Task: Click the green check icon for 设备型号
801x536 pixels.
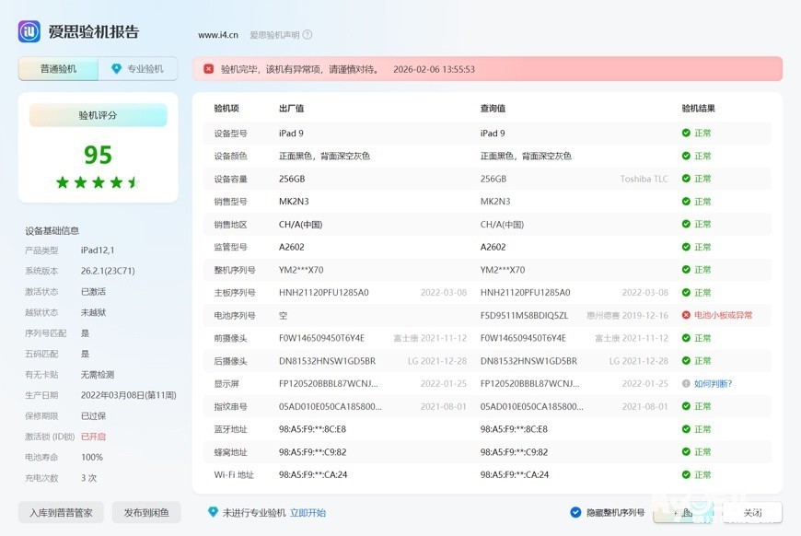Action: 686,134
